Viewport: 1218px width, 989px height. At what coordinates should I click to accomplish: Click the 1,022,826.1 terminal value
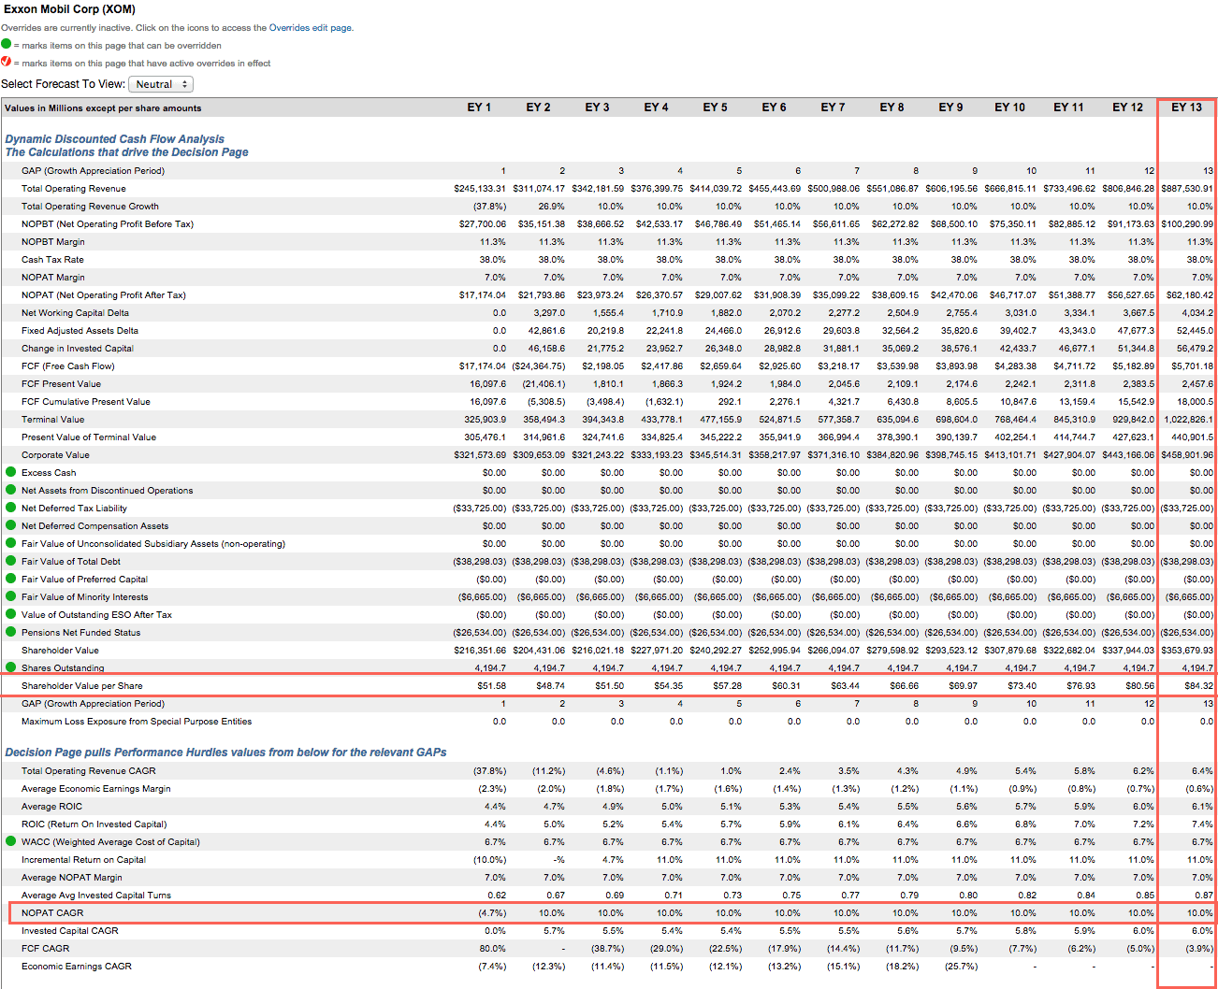pyautogui.click(x=1189, y=420)
